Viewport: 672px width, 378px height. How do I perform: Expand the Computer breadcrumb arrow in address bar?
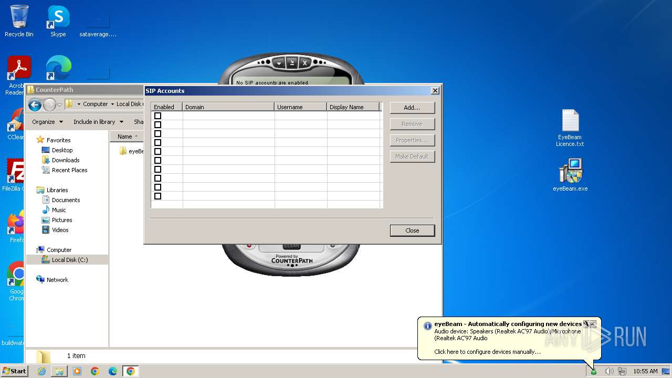pos(112,104)
